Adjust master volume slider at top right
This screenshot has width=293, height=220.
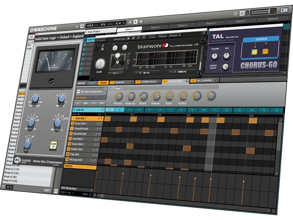(x=263, y=12)
